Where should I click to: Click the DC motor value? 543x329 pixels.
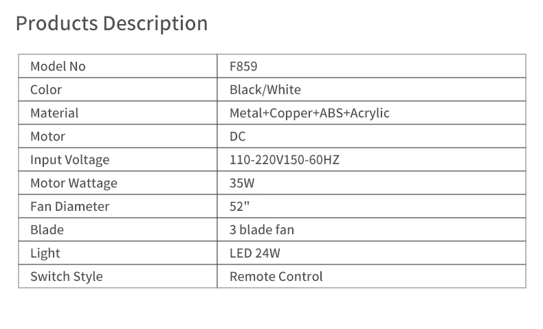(238, 137)
